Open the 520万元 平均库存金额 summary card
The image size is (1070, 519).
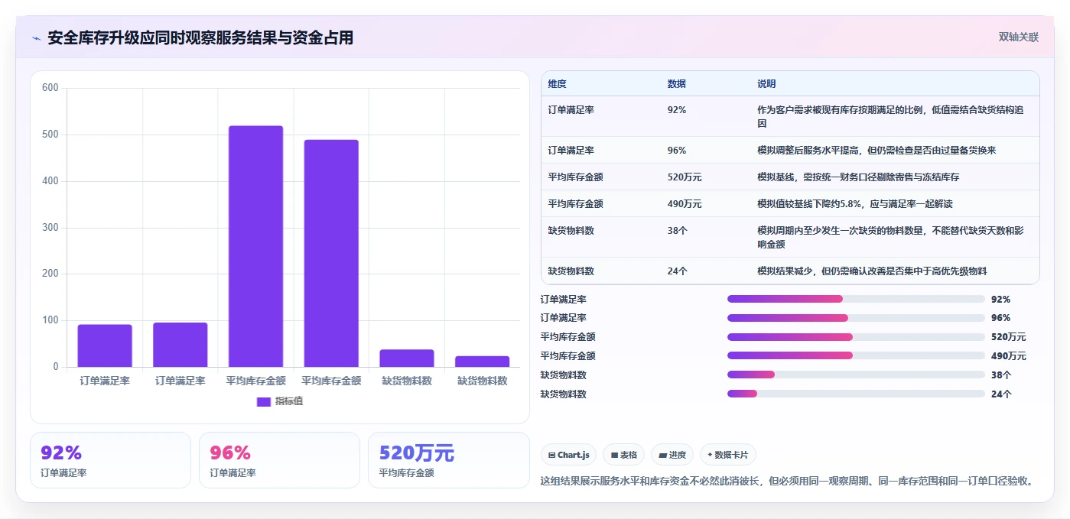point(448,460)
